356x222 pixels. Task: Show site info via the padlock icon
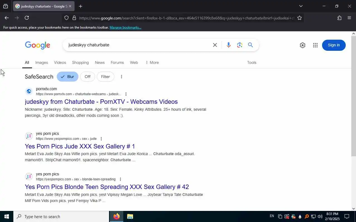74,18
